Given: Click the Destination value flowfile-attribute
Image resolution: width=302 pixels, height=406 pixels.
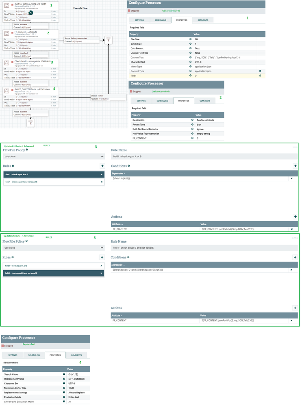Looking at the screenshot, I should [x=205, y=120].
